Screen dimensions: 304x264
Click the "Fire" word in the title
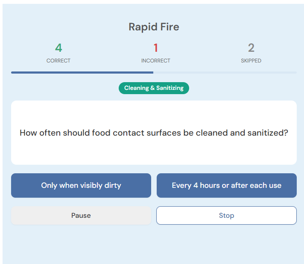tap(170, 27)
